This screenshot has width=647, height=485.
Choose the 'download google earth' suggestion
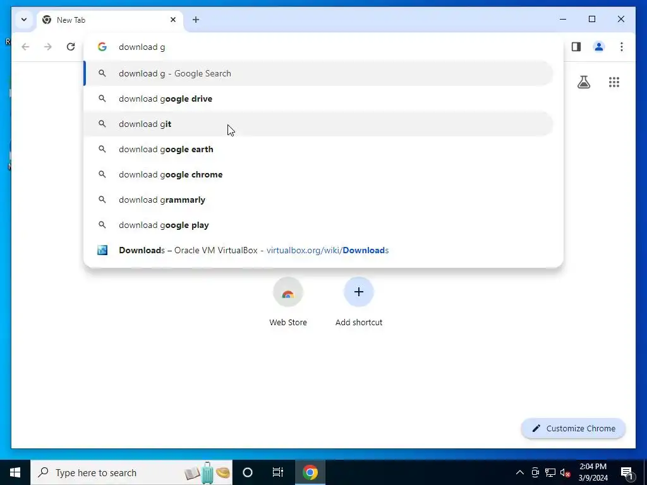(x=318, y=149)
